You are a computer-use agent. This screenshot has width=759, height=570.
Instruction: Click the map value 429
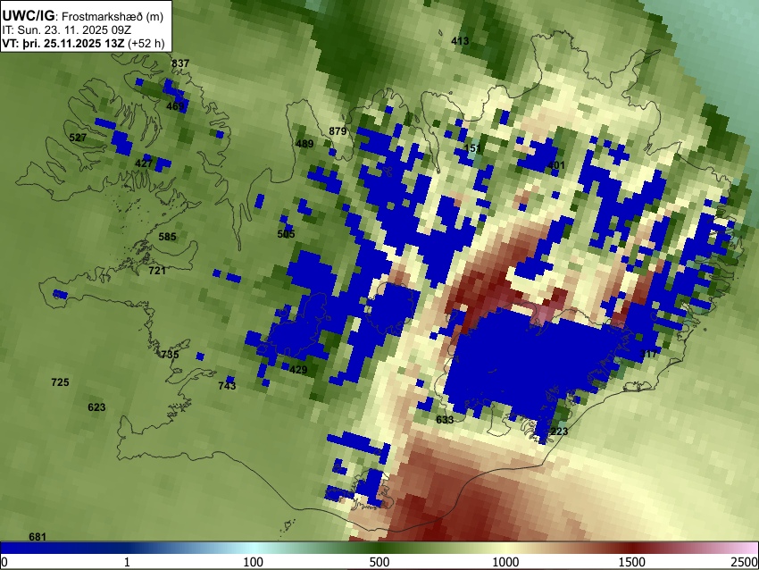[x=298, y=370]
